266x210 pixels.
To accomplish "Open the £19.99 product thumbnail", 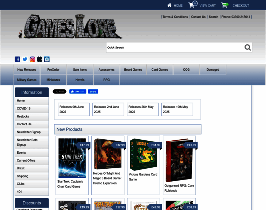I will [72, 205].
